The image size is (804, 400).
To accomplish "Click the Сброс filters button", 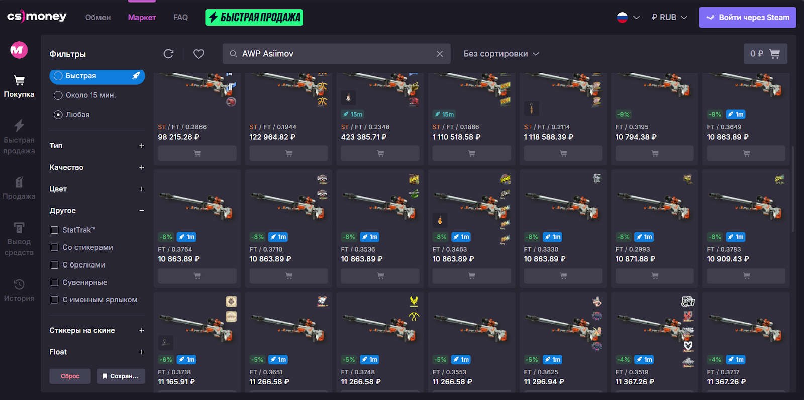I will pos(70,376).
